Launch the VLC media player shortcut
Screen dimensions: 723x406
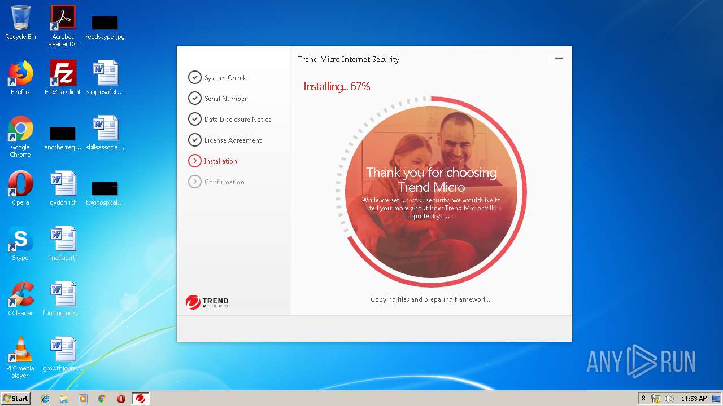tap(20, 358)
